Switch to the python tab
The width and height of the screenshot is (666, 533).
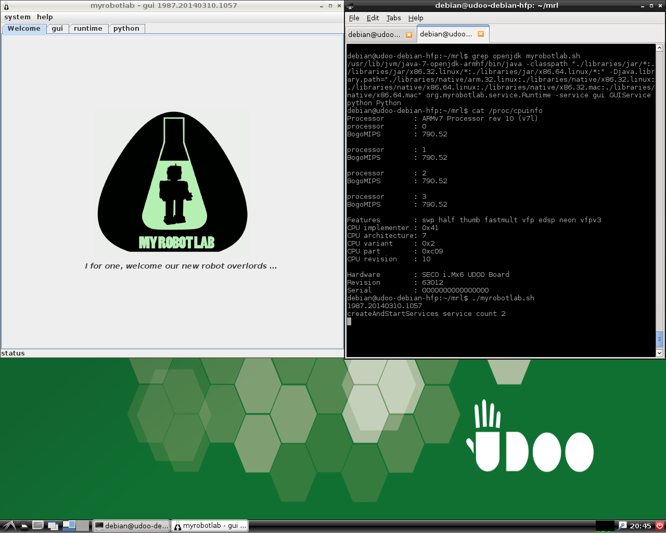click(x=126, y=29)
